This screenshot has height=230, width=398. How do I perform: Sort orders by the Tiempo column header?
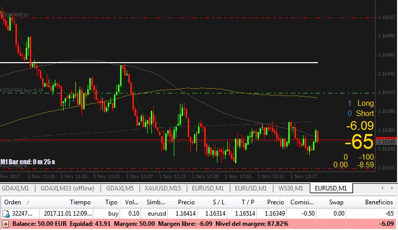click(80, 202)
